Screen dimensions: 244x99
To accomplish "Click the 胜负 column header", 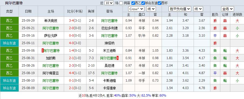I will pyautogui.click(x=215, y=14).
